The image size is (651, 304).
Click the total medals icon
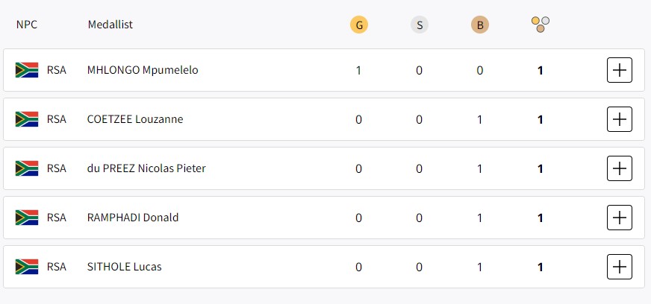click(541, 25)
